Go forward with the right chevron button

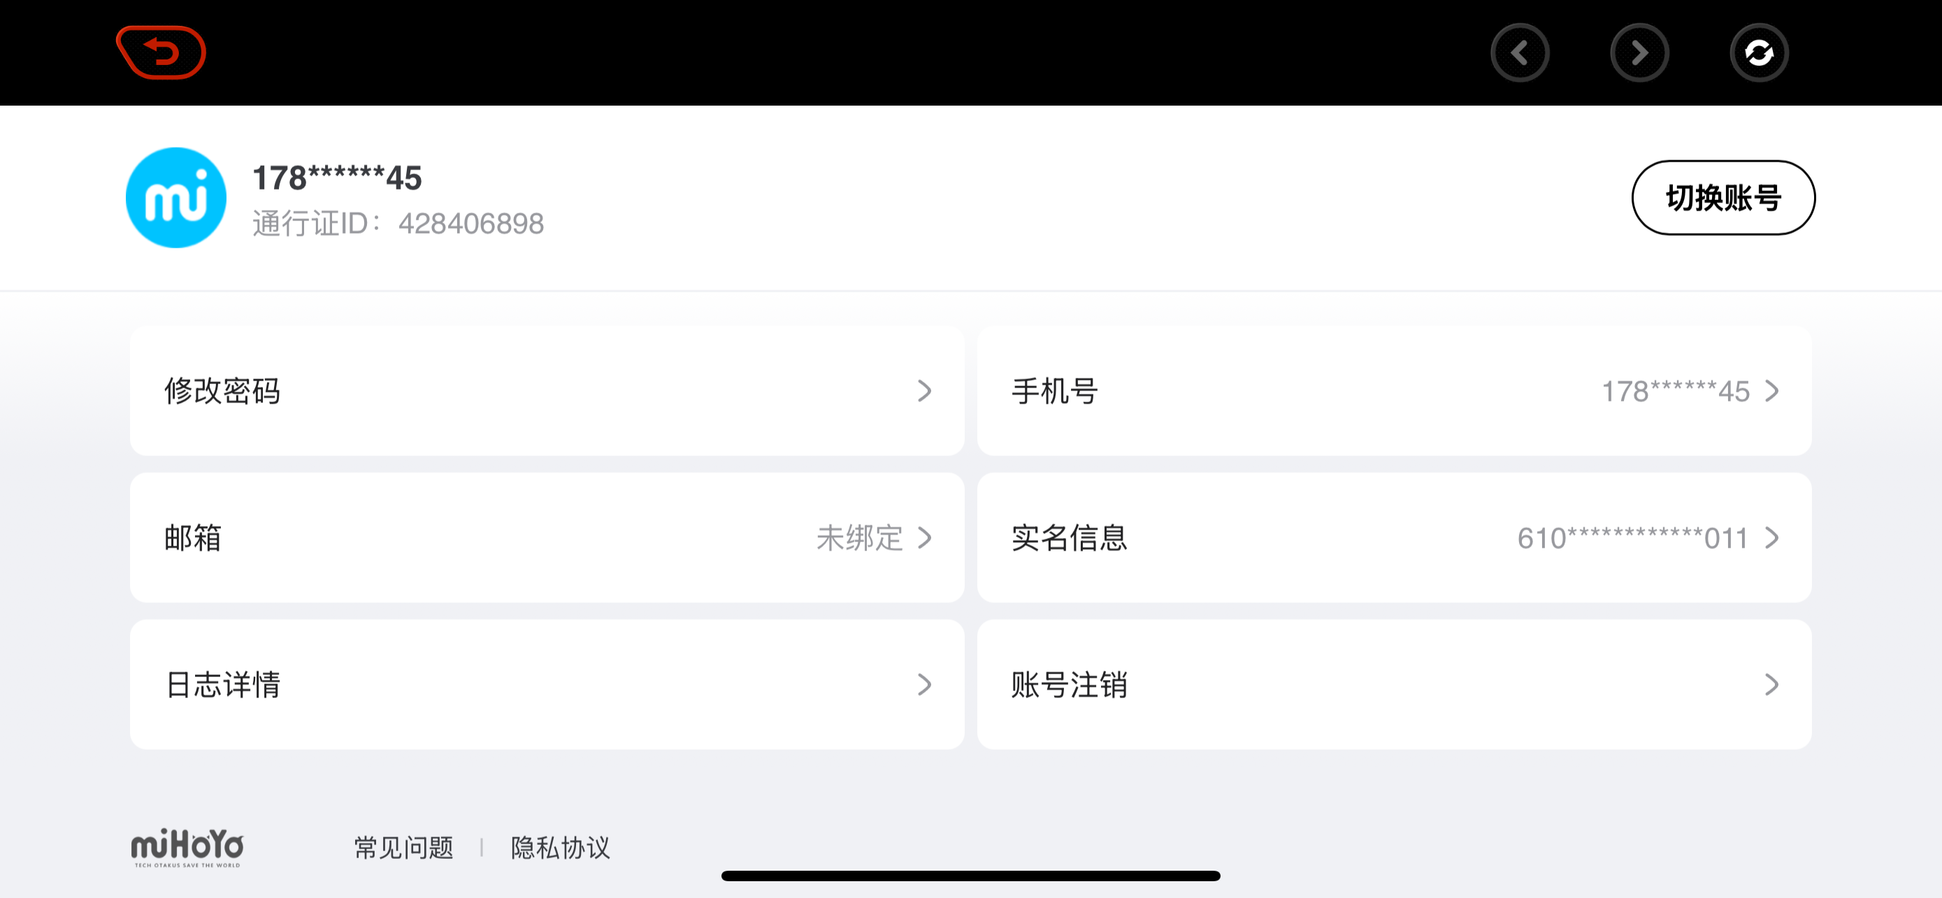pos(1639,52)
